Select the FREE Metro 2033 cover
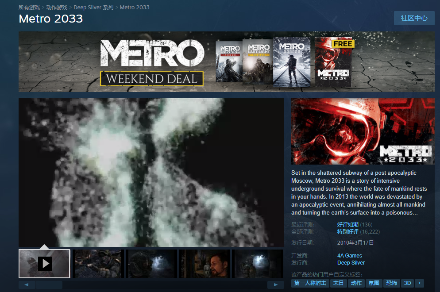 (333, 61)
